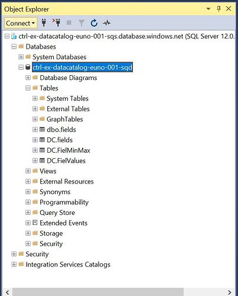Click the Filter funnel icon

pos(81,23)
